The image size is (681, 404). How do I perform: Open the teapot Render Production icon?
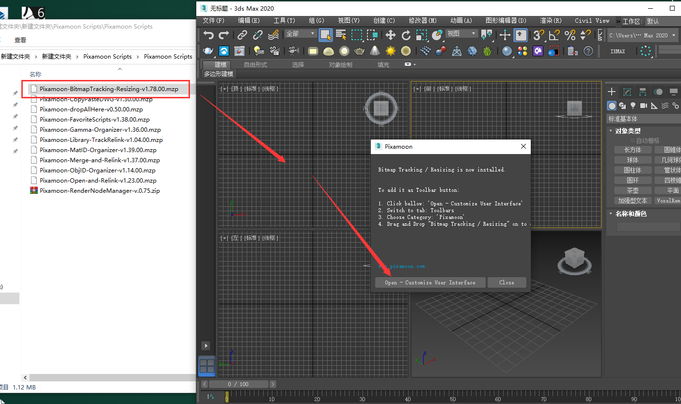coord(208,51)
